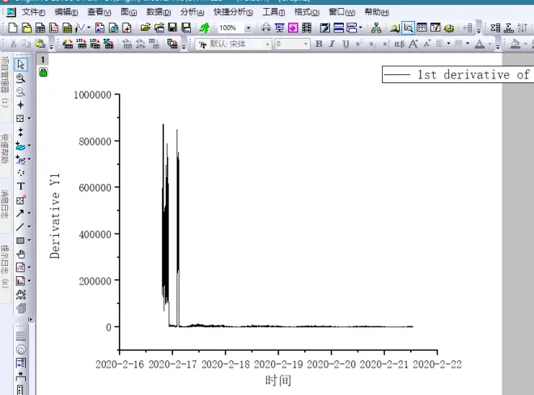Create a new matrix window icon
The width and height of the screenshot is (534, 395).
67,27
